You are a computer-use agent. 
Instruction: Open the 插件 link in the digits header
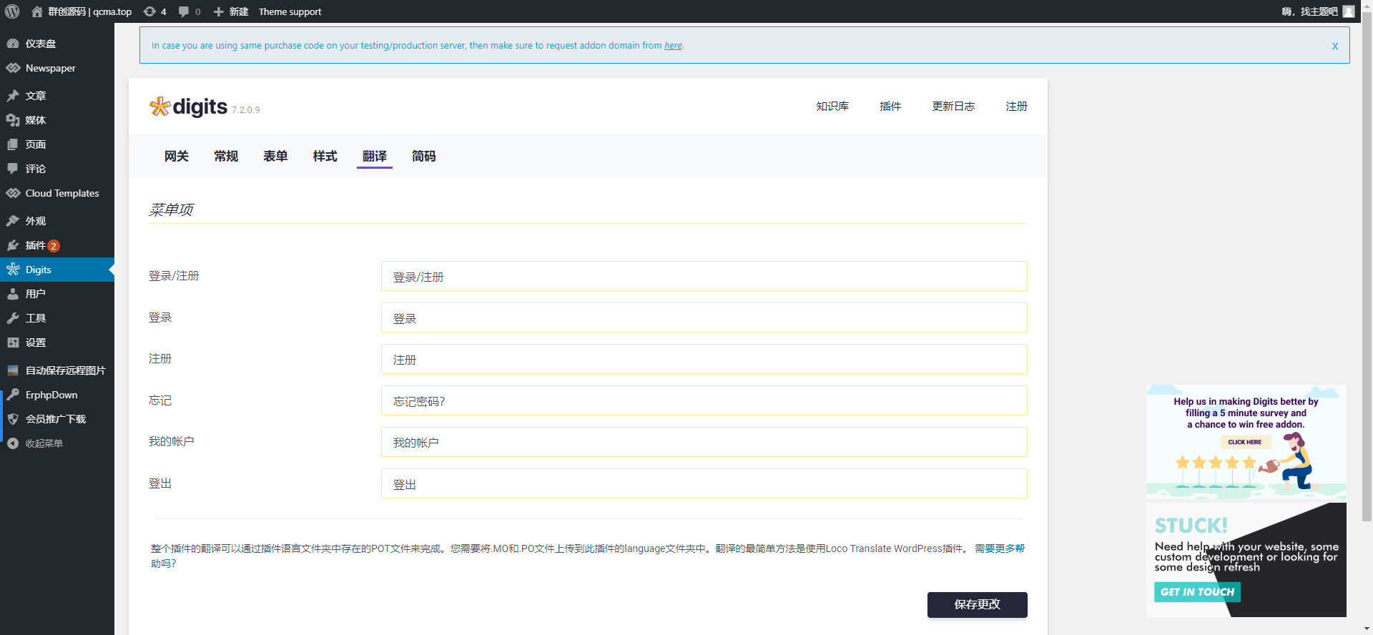pyautogui.click(x=890, y=106)
